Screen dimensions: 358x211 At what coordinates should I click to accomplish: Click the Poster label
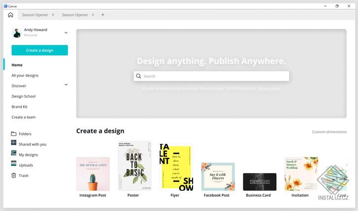[133, 195]
